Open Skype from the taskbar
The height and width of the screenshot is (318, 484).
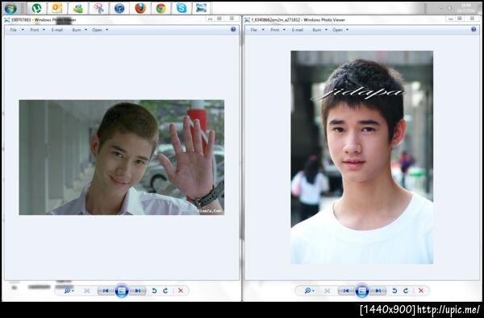tap(181, 8)
